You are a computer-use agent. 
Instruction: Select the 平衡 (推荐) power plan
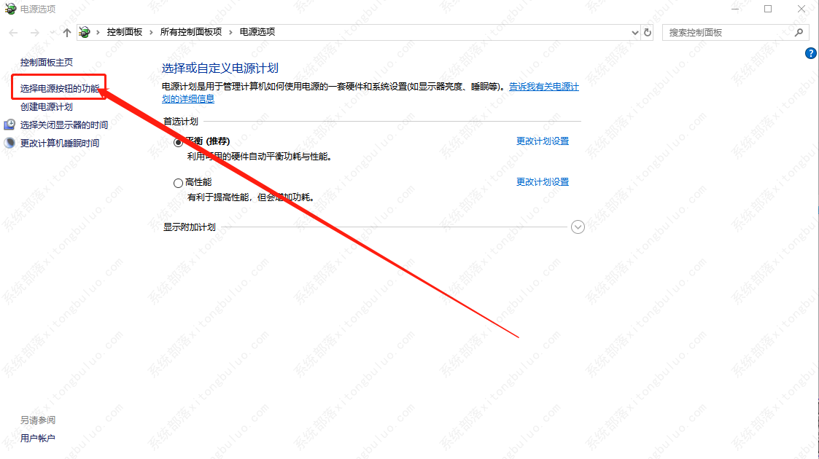tap(178, 142)
